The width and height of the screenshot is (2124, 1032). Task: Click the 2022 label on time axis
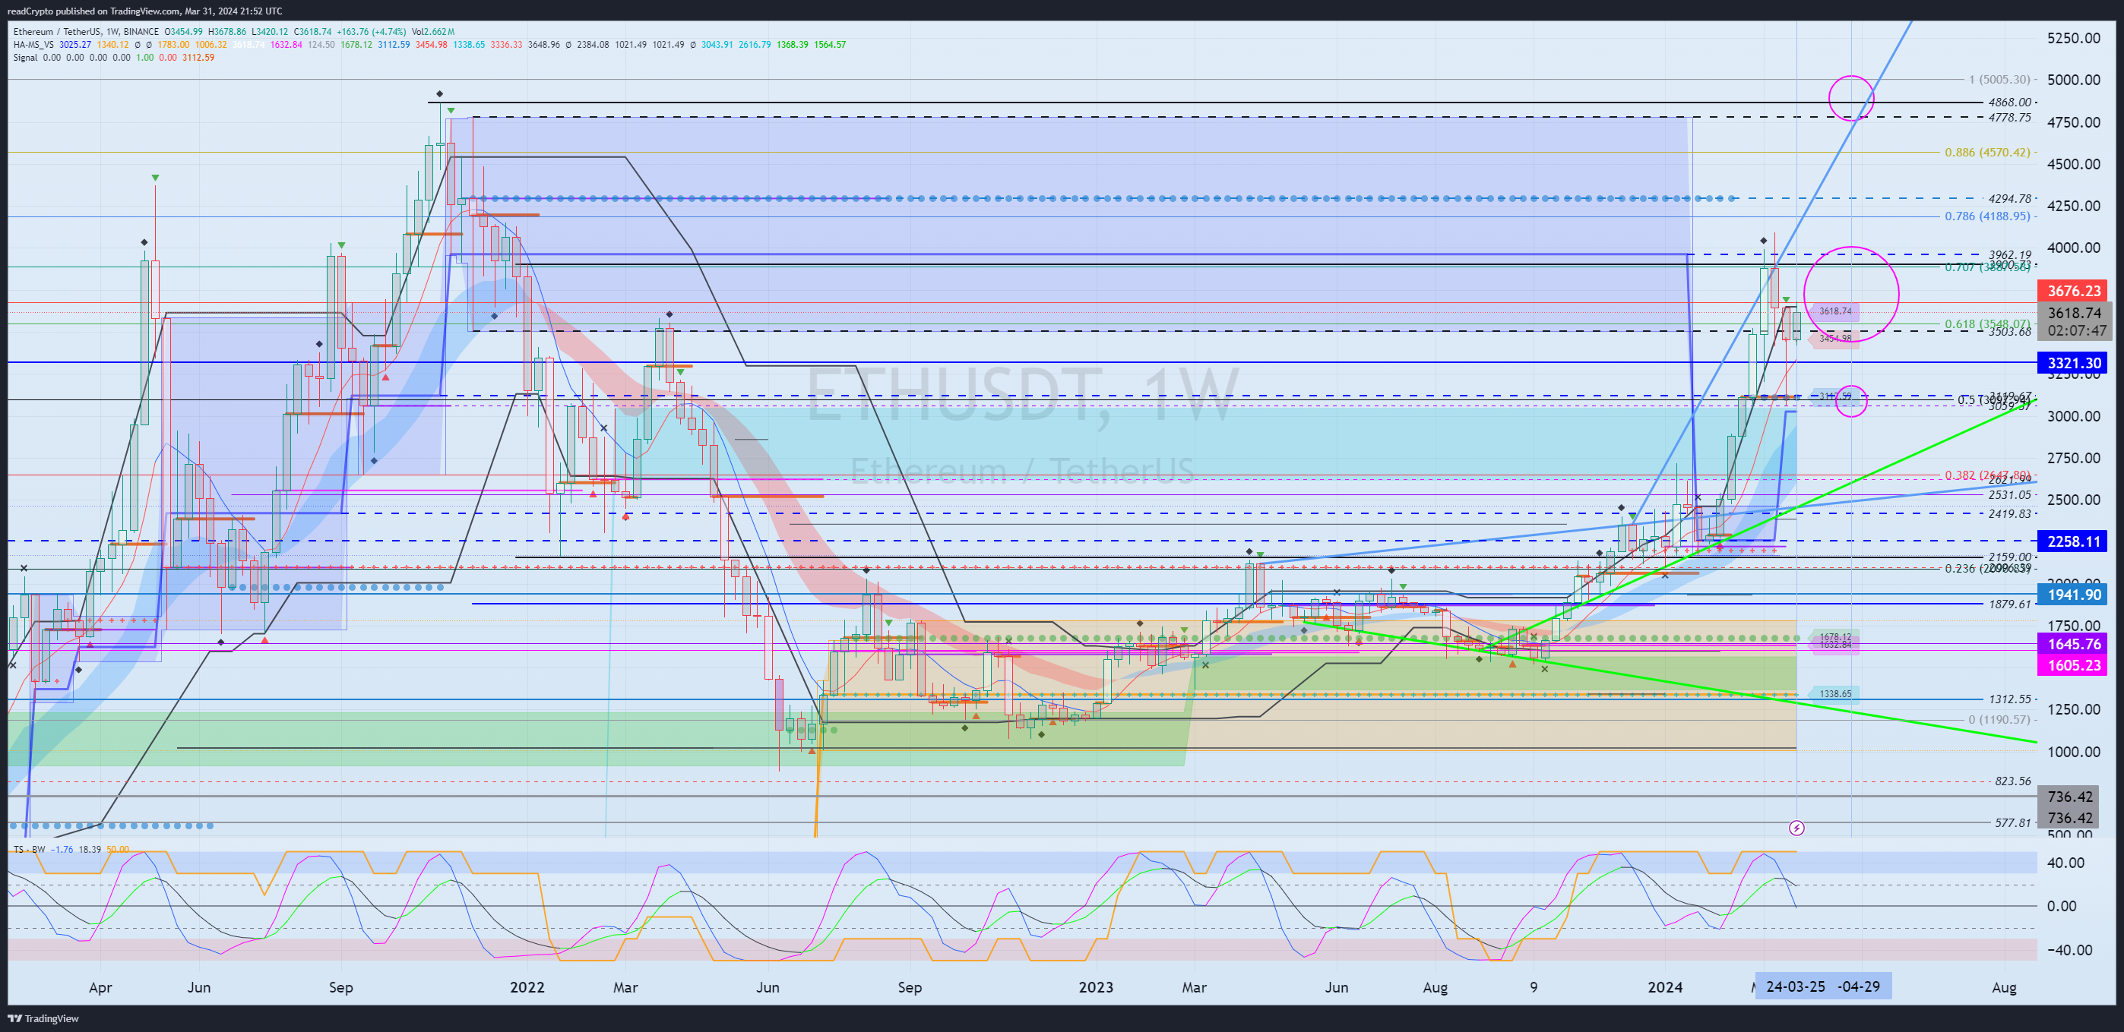(527, 986)
